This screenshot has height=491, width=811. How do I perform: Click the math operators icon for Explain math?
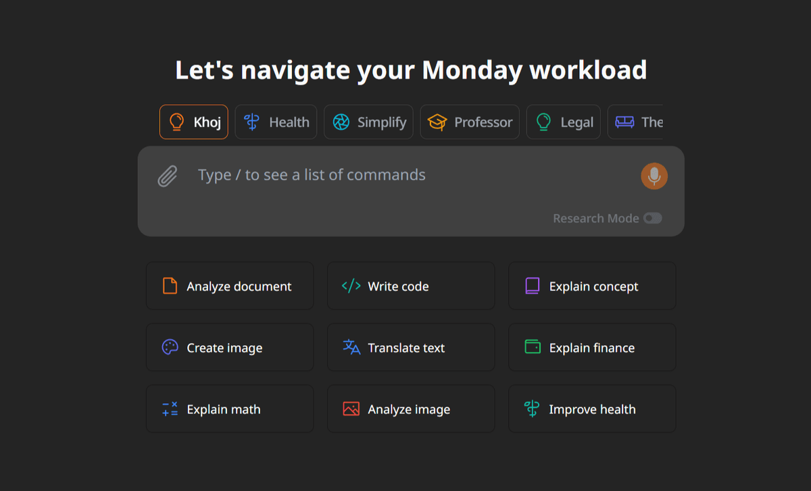[x=170, y=409]
